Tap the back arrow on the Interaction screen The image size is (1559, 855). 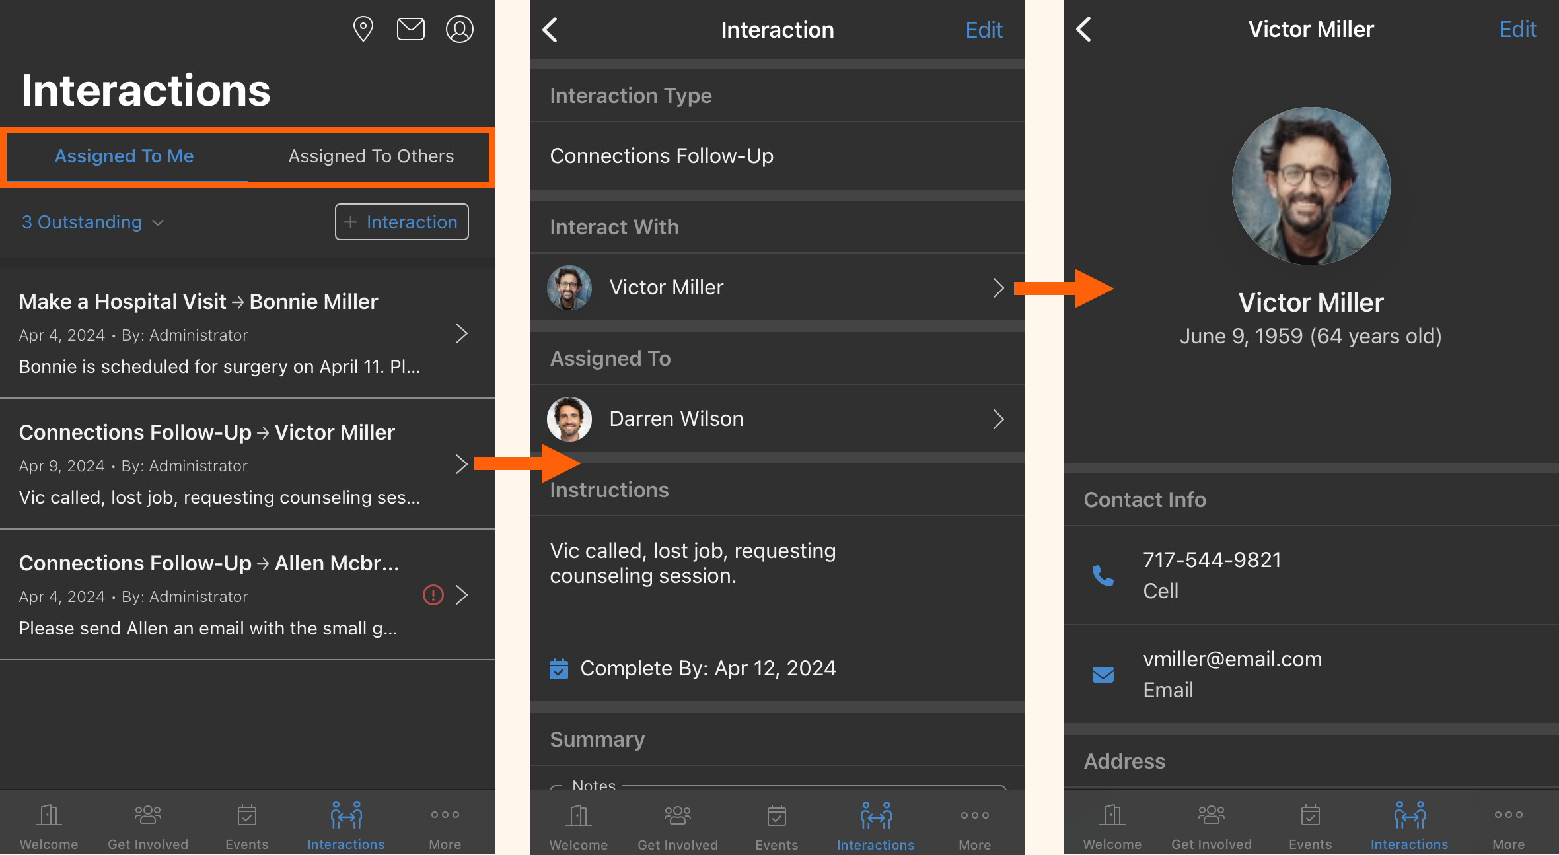coord(550,29)
